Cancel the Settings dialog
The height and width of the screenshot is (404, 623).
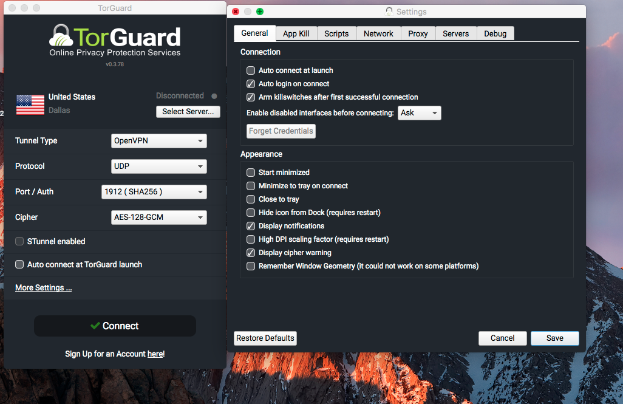pyautogui.click(x=503, y=338)
